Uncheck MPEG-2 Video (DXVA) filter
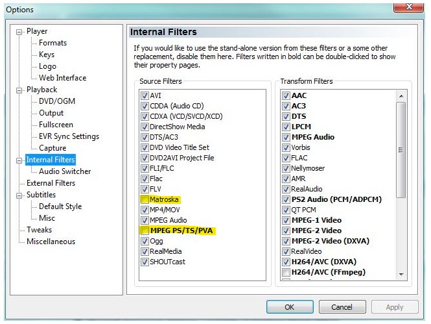 (286, 241)
